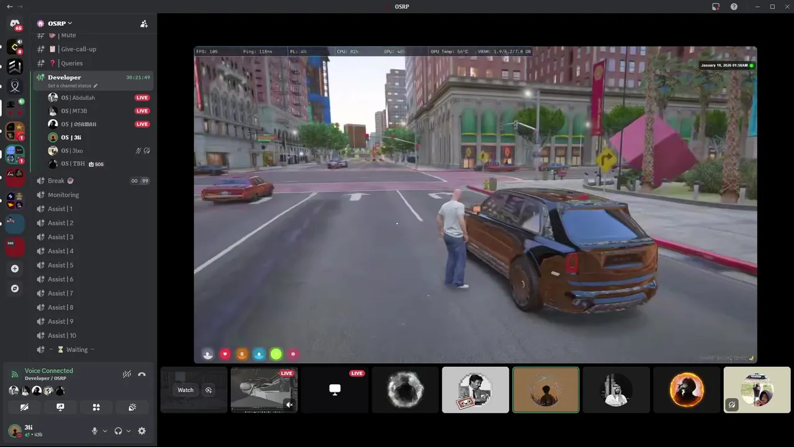This screenshot has width=794, height=447.
Task: Open server folder with blue Discord icon
Action: pyautogui.click(x=15, y=154)
